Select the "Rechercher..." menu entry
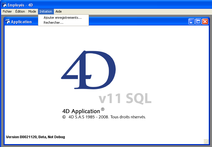Image resolution: width=212 pixels, height=147 pixels. click(x=54, y=23)
